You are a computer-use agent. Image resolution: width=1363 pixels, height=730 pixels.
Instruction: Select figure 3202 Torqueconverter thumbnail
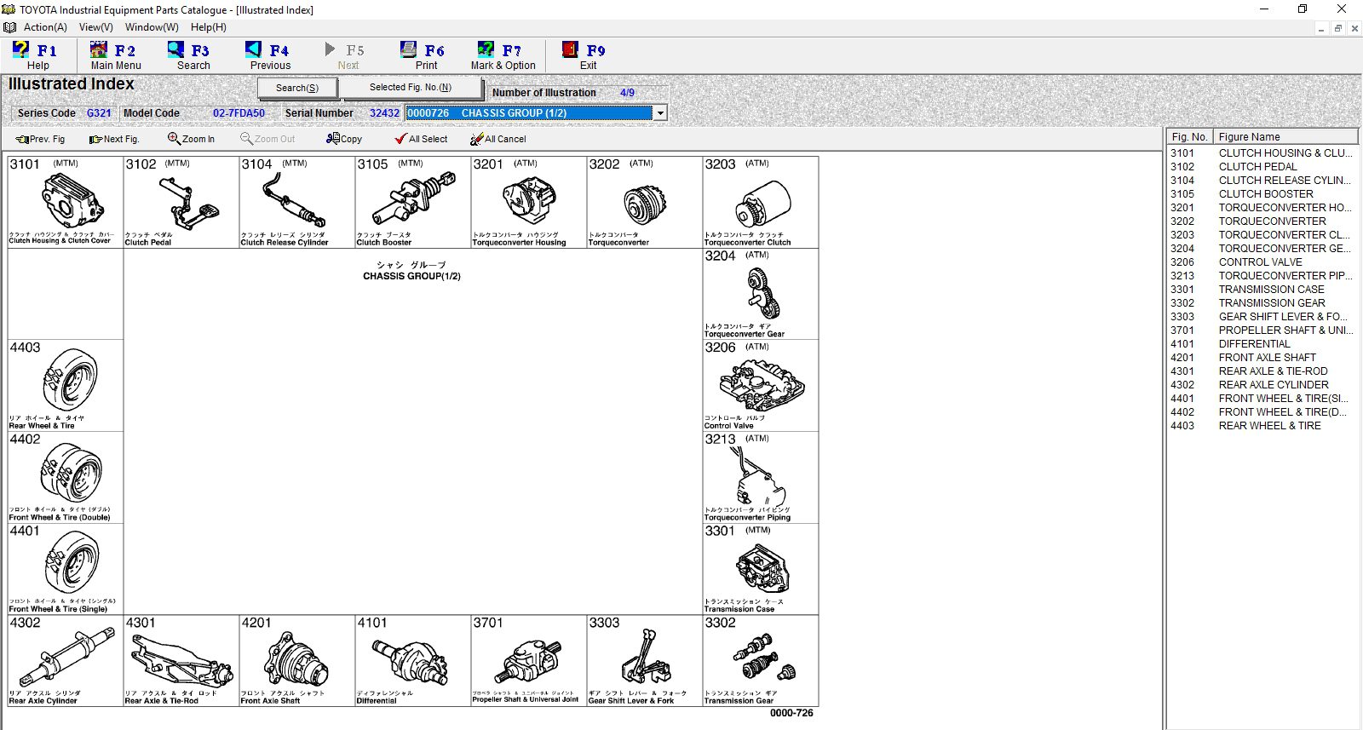click(645, 202)
